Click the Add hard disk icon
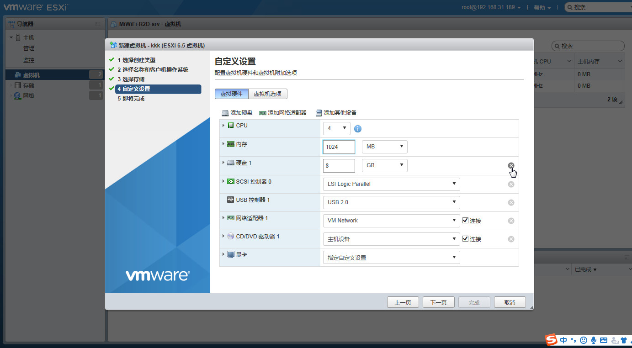 pos(225,113)
